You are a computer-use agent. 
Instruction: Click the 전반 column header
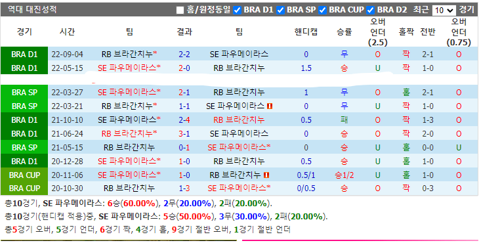pyautogui.click(x=428, y=32)
